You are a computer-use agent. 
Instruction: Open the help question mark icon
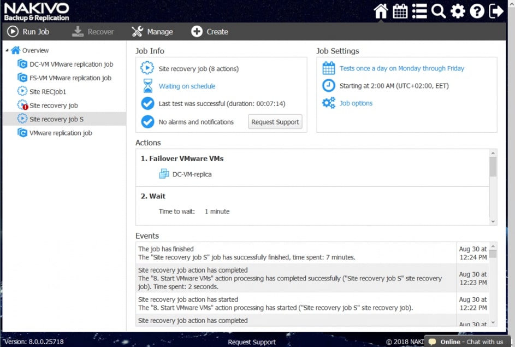[x=477, y=11]
